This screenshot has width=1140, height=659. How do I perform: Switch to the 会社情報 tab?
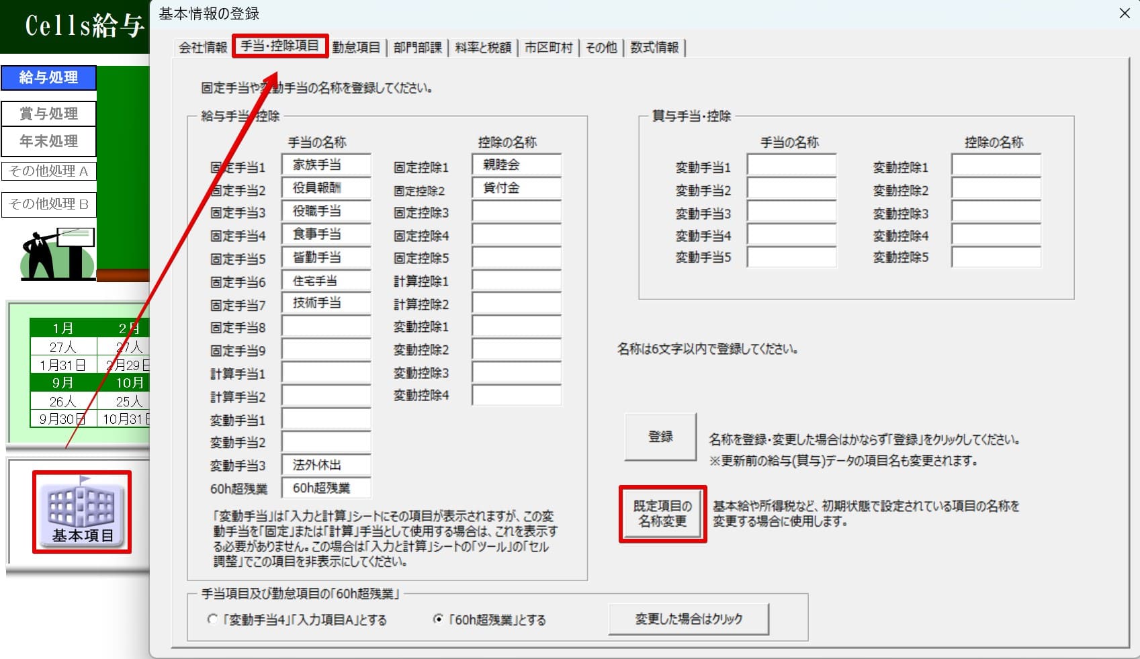[203, 48]
